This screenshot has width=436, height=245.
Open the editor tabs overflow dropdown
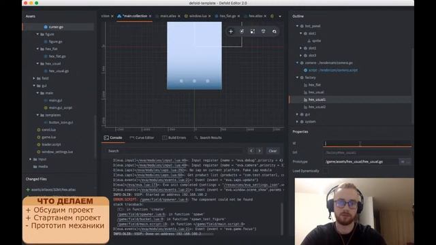click(x=280, y=16)
